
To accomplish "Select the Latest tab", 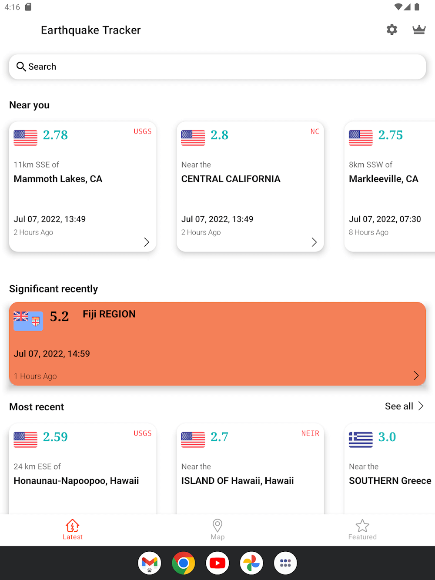I will [x=73, y=529].
